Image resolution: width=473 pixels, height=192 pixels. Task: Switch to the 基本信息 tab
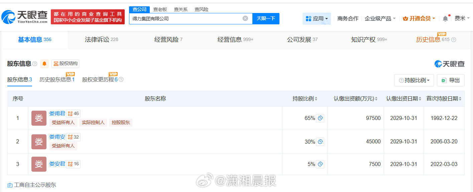pyautogui.click(x=35, y=40)
